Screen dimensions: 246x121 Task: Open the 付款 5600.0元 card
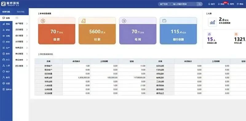point(97,31)
